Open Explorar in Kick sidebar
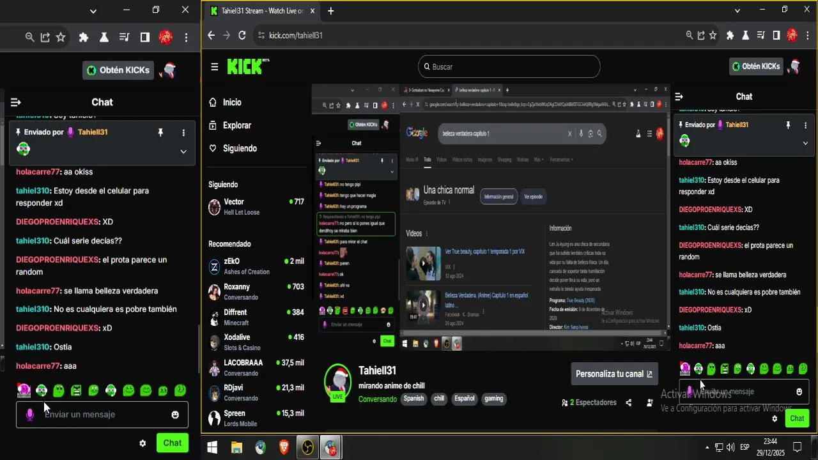818x460 pixels. [x=230, y=125]
